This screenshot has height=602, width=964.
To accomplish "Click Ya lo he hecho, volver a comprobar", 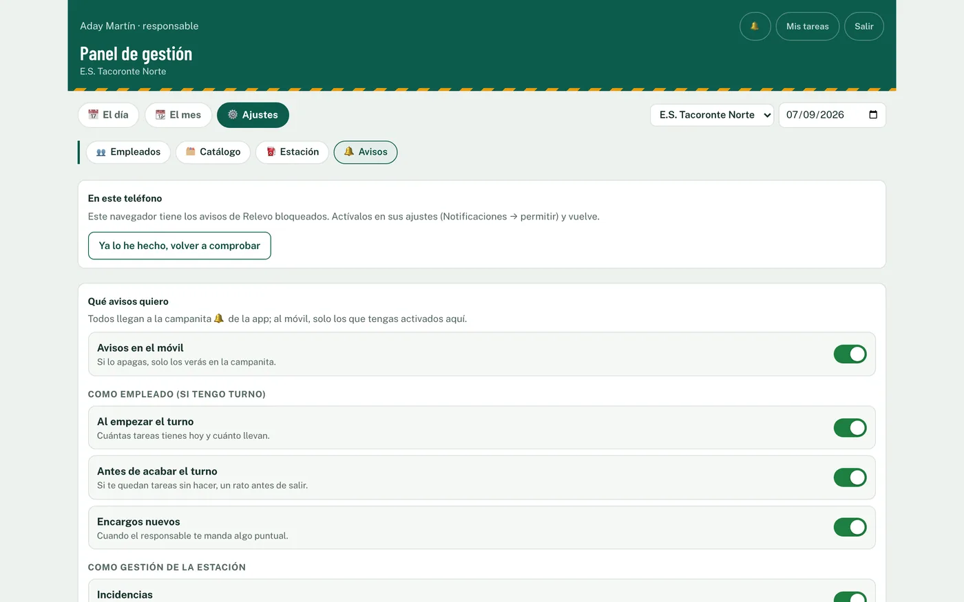I will pyautogui.click(x=180, y=246).
